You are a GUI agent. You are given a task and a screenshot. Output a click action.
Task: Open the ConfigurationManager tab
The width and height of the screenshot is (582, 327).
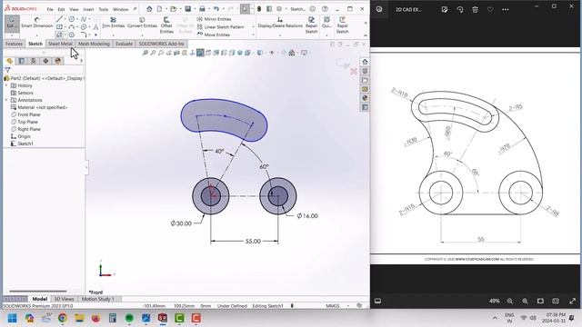(34, 61)
